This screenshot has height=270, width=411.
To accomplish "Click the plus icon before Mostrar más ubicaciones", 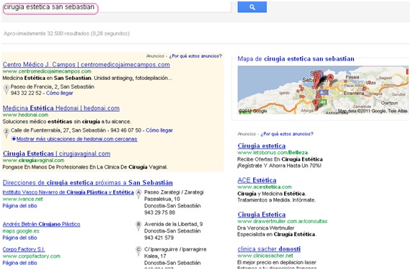I will (14, 139).
